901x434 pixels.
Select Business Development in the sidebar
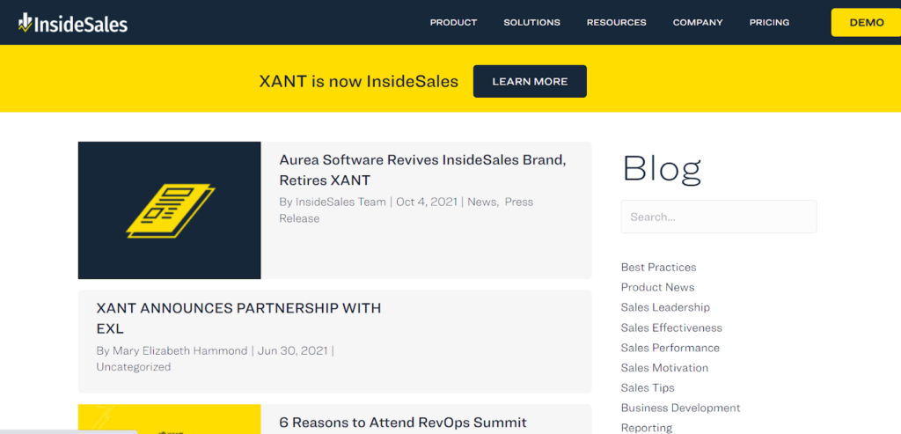[680, 408]
